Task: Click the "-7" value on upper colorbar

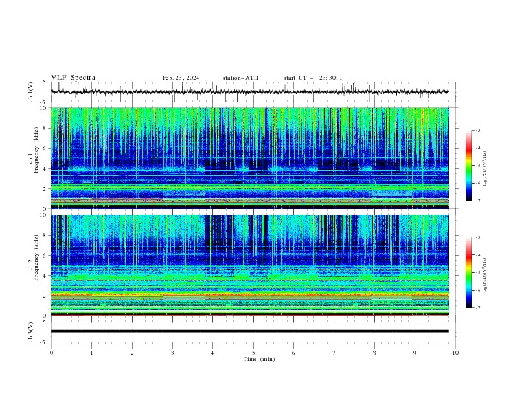Action: (x=477, y=201)
